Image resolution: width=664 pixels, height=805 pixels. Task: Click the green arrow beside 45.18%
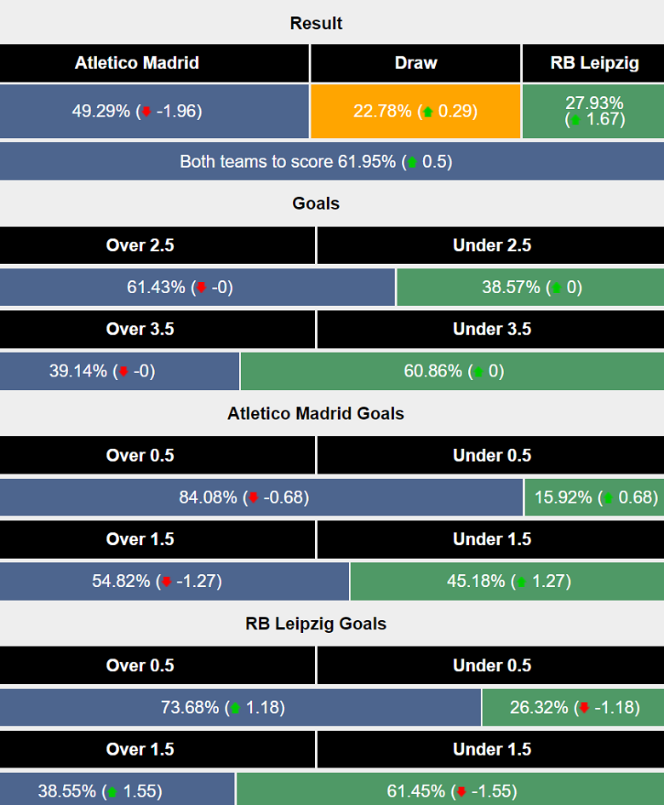coord(521,582)
